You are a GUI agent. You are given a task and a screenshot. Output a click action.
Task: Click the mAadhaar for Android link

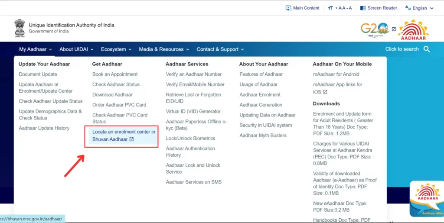click(x=336, y=74)
